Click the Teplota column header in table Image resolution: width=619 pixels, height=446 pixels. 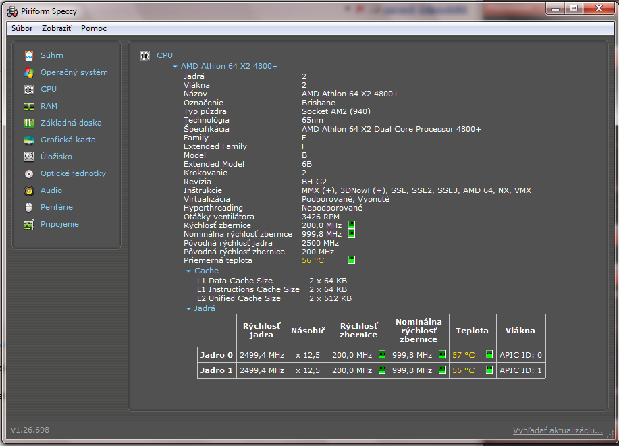tap(472, 331)
